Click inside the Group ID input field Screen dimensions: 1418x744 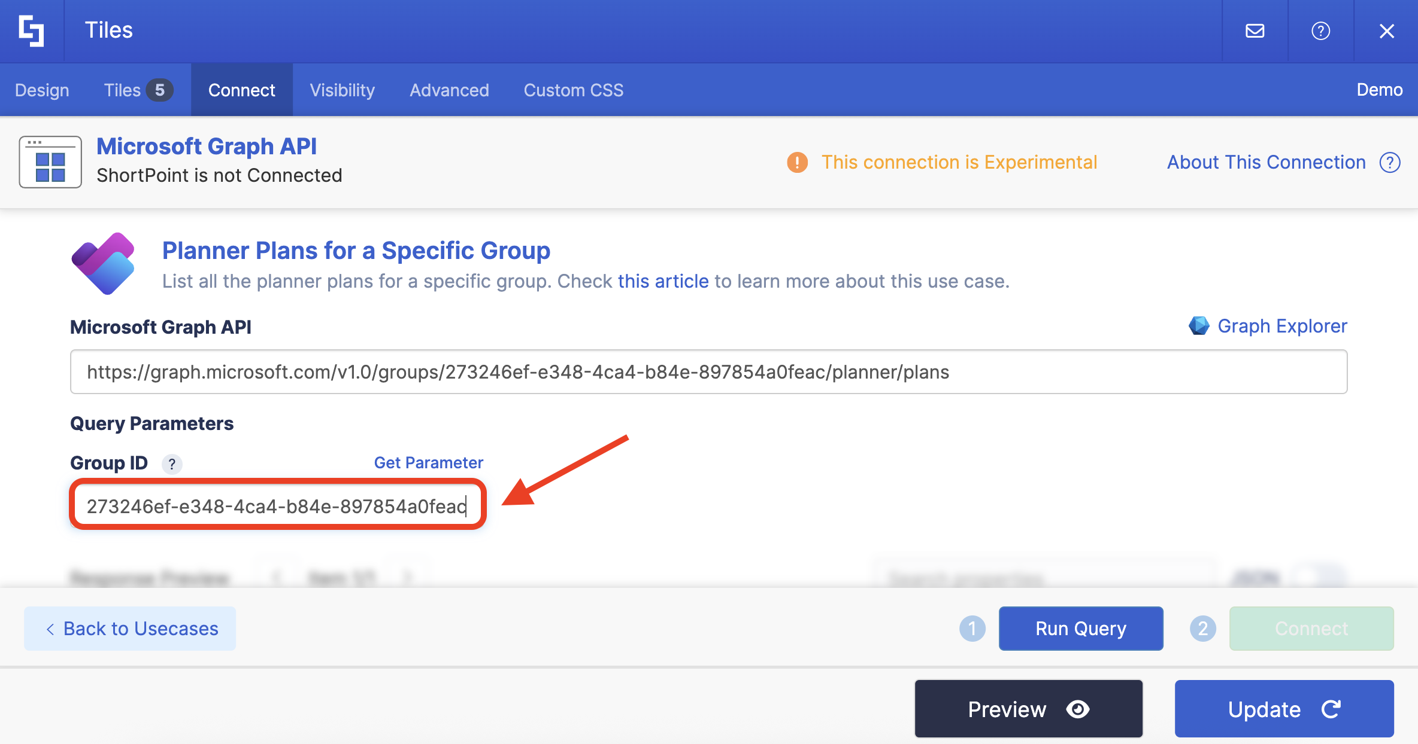coord(277,505)
